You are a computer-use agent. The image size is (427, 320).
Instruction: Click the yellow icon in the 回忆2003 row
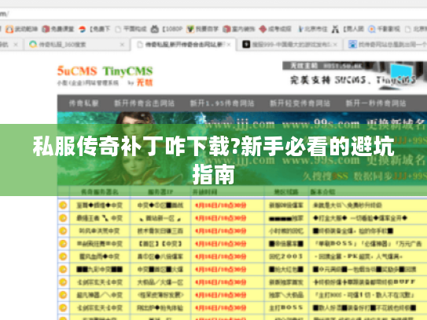pyautogui.click(x=63, y=256)
